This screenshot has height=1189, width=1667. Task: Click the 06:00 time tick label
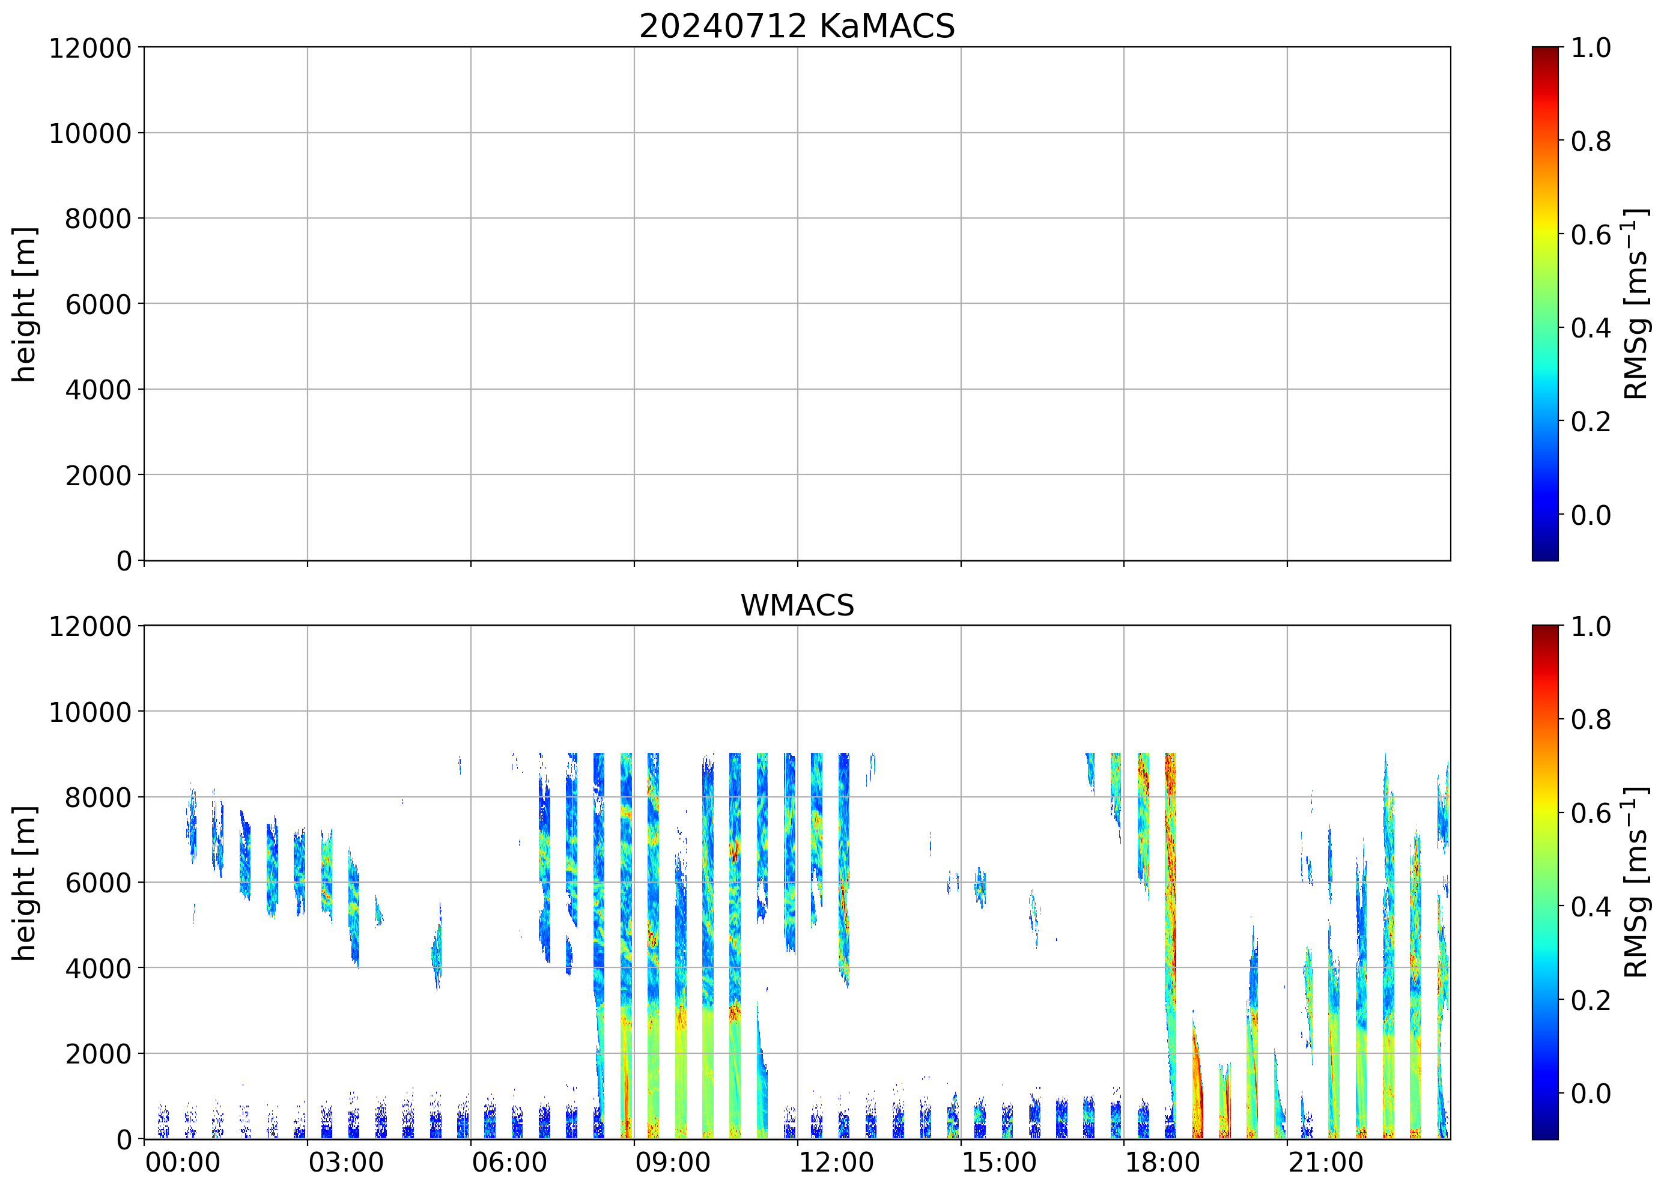coord(509,1162)
